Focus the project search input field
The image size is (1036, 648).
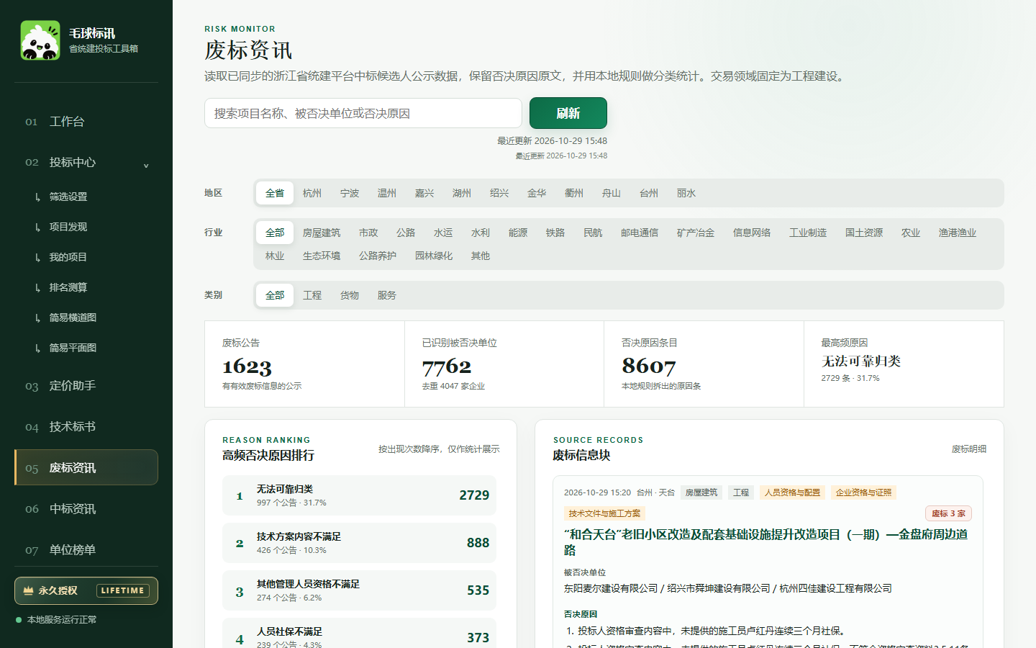click(363, 113)
